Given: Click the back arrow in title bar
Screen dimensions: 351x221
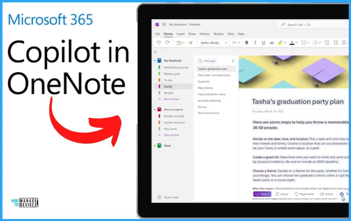Looking at the screenshot, I should point(164,24).
